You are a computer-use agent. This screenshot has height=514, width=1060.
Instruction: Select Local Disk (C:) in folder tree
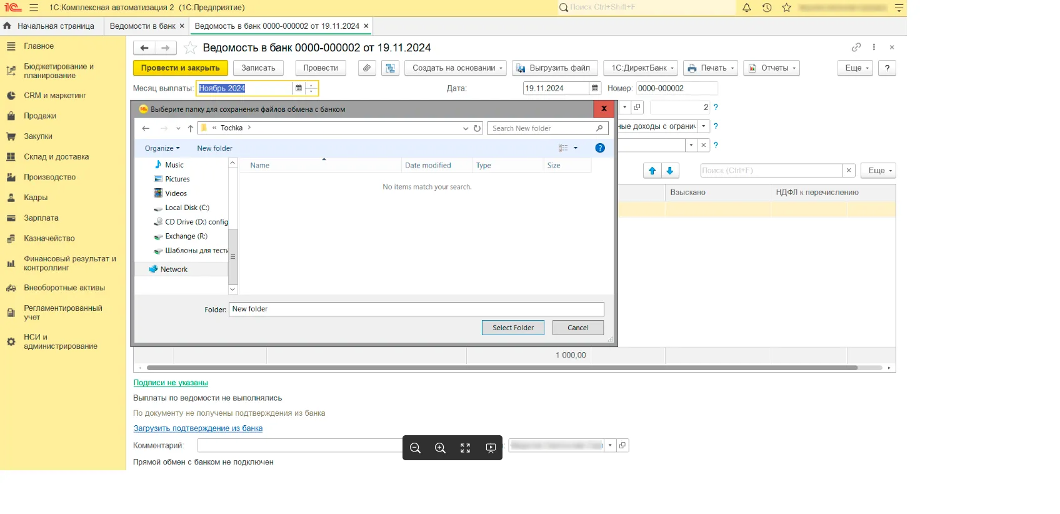[187, 208]
